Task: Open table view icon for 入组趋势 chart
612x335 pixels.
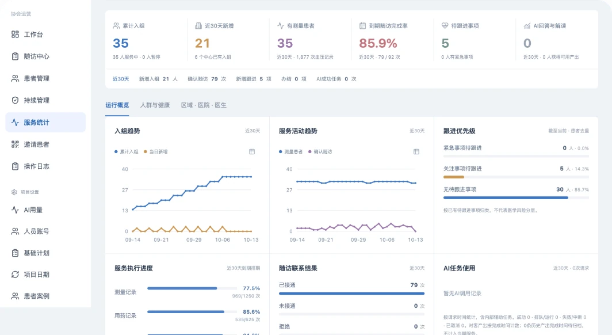Action: (x=252, y=151)
